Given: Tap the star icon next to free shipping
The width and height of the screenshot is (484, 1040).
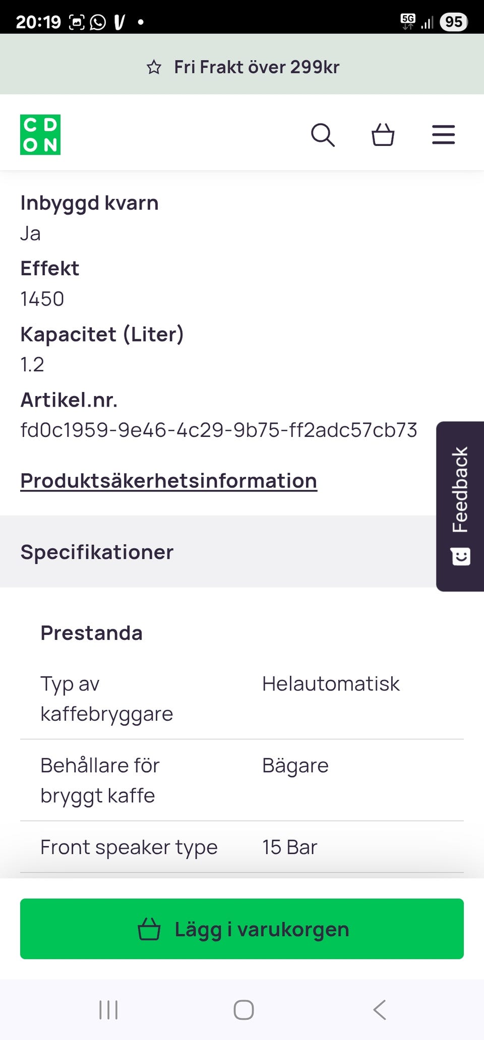Looking at the screenshot, I should (x=154, y=66).
